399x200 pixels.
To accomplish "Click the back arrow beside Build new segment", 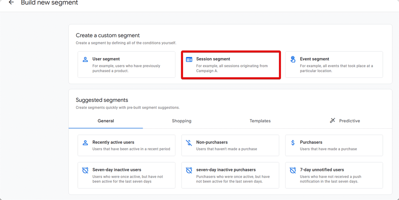I will [11, 2].
